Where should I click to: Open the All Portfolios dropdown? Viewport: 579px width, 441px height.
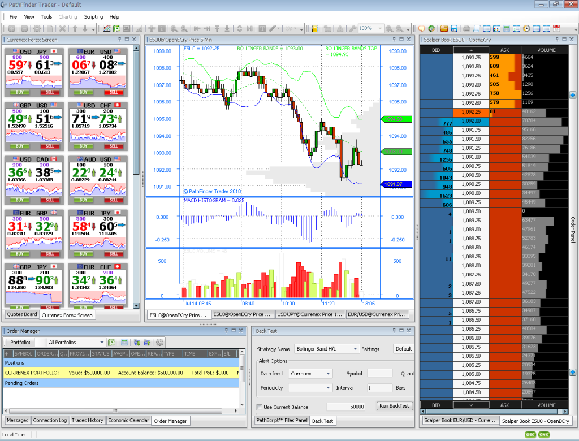76,342
